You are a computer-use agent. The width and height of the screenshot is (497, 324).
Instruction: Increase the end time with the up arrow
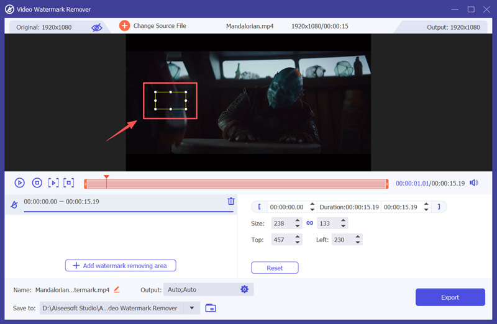[x=426, y=204]
